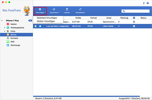The height and width of the screenshot is (100, 152).
Task: Open Werkzeuge in the sidebar
Action: pyautogui.click(x=15, y=45)
